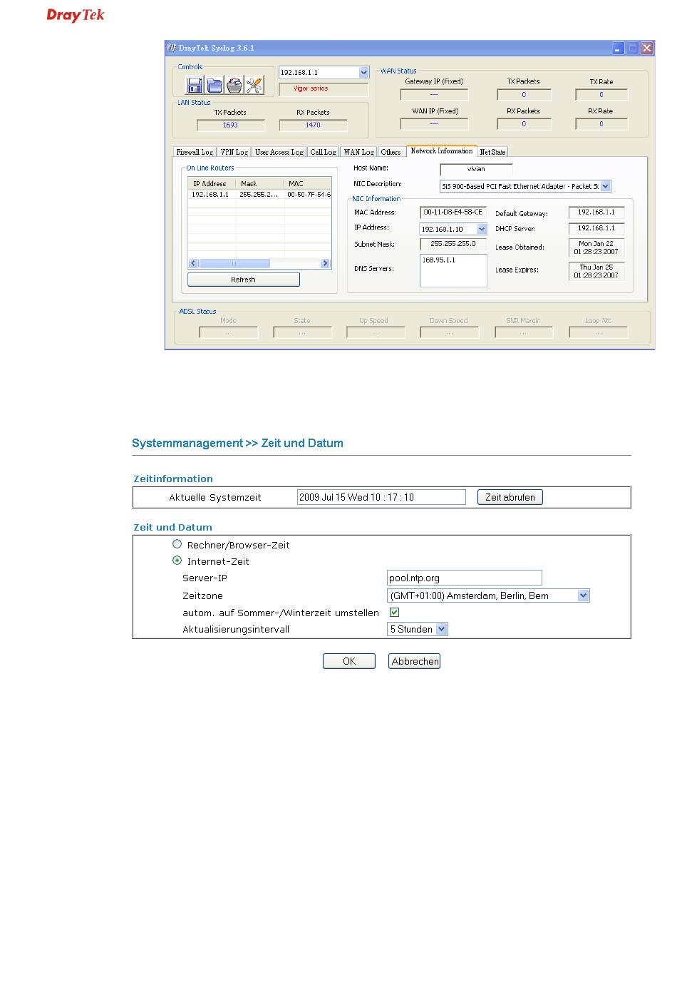Click the WAN RX Packets value field
The image size is (677, 997).
524,124
